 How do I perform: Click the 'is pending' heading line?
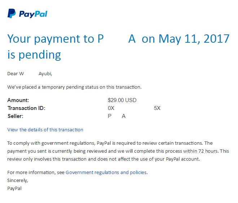pos(34,55)
